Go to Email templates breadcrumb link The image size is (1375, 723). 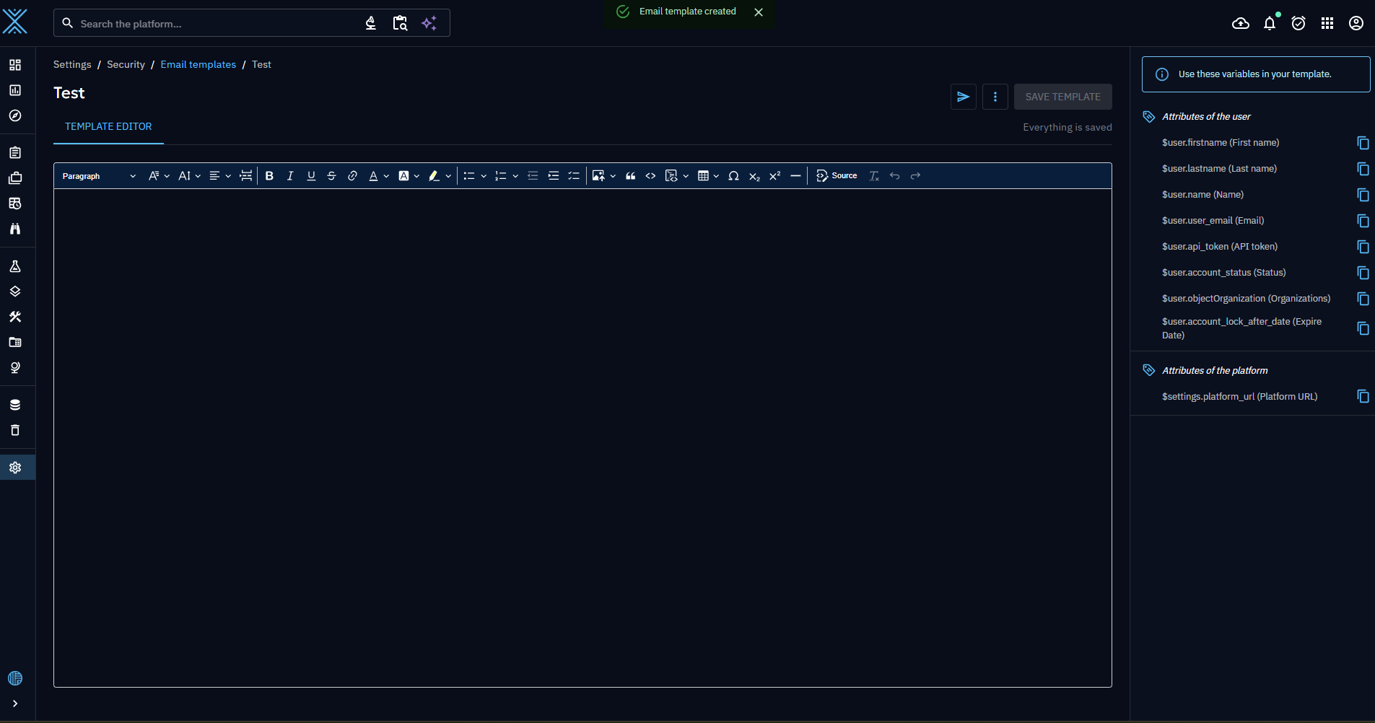198,65
